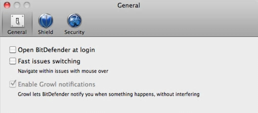The image size is (258, 113).
Task: Click the Security biohazard icon
Action: click(x=74, y=21)
